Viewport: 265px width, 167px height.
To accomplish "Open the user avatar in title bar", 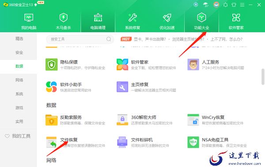I will click(x=216, y=4).
